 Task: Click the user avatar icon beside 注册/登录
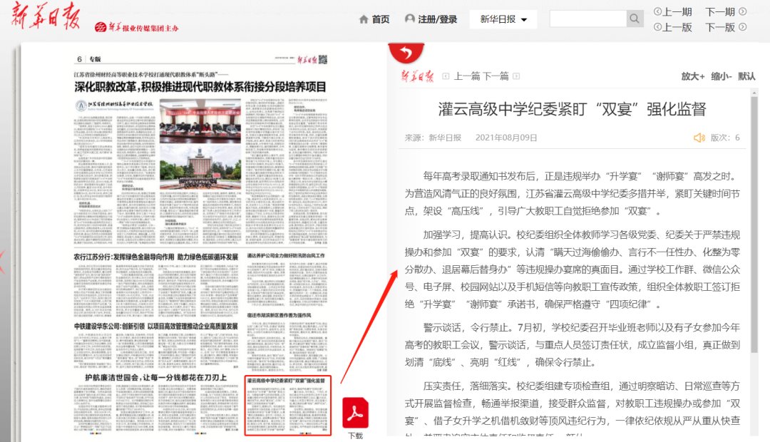(409, 19)
